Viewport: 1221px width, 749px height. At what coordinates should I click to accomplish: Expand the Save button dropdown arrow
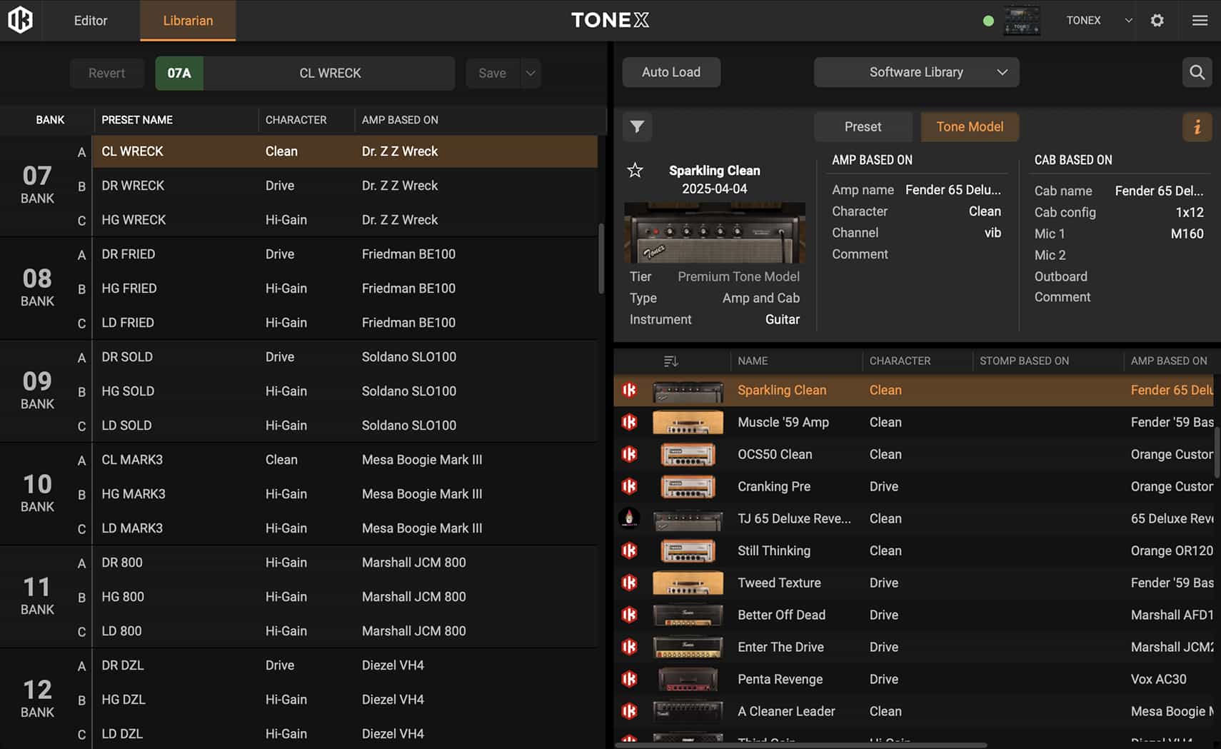531,73
